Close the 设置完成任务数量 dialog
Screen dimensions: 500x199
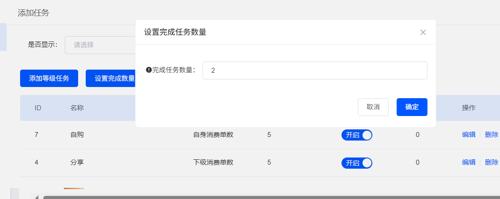point(423,32)
